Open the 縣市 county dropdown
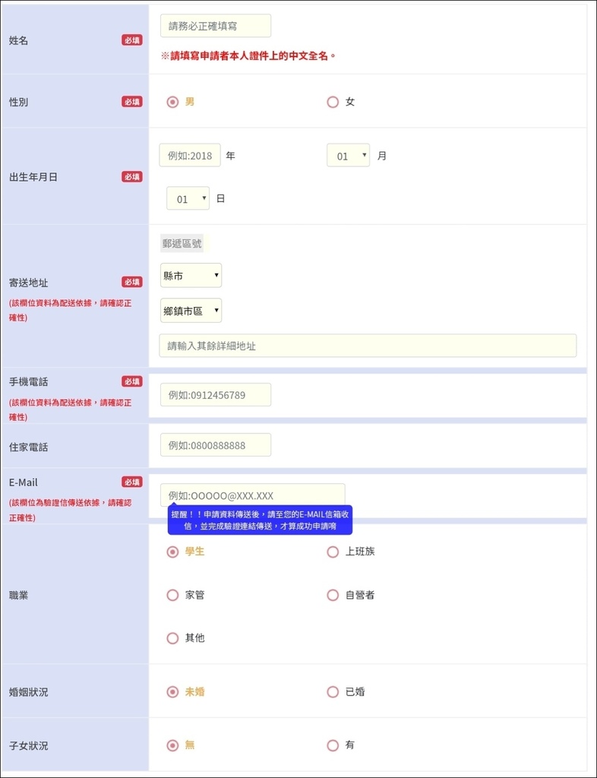This screenshot has width=597, height=778. tap(191, 275)
